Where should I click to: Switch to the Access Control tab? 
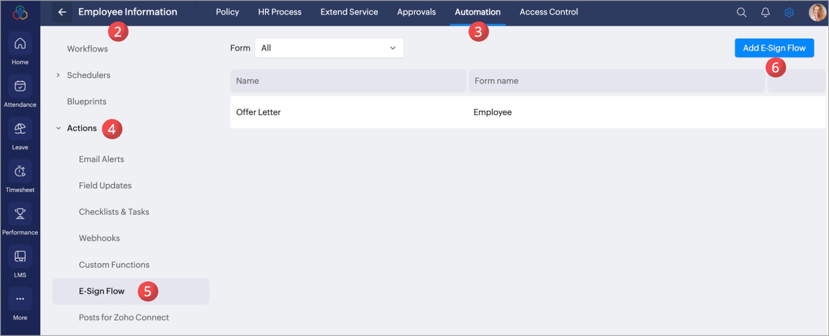click(x=548, y=12)
